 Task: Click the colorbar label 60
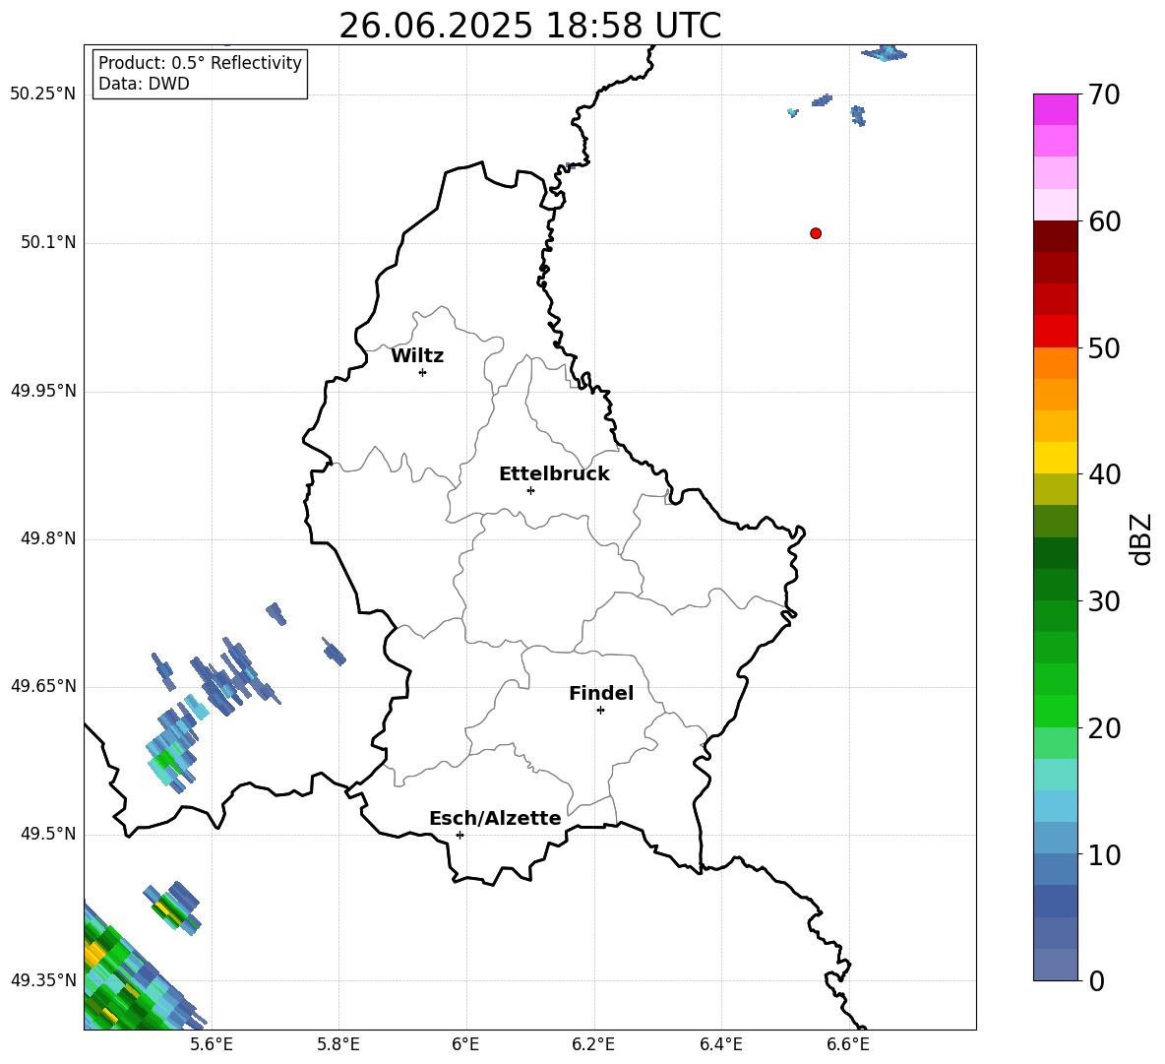1104,221
